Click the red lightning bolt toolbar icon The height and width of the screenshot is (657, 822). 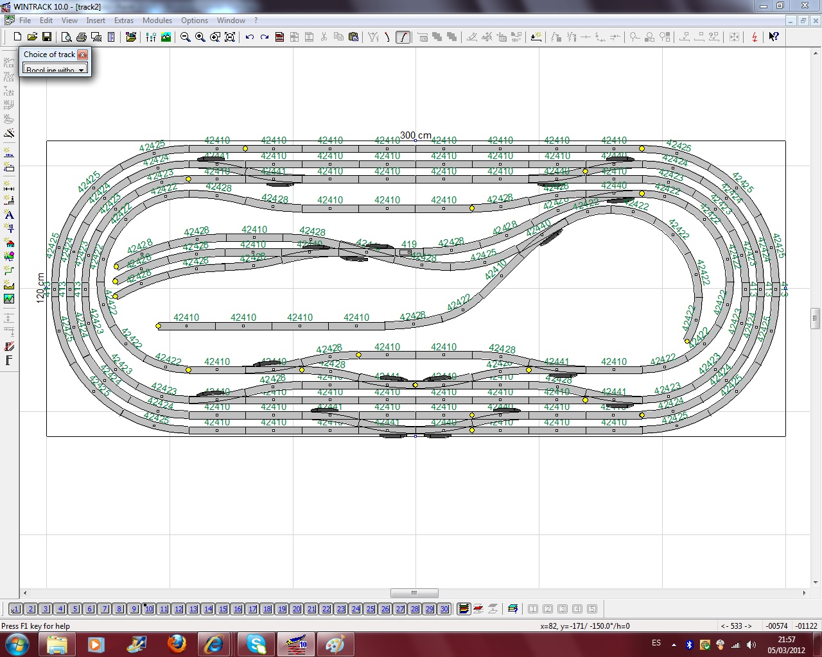click(755, 37)
